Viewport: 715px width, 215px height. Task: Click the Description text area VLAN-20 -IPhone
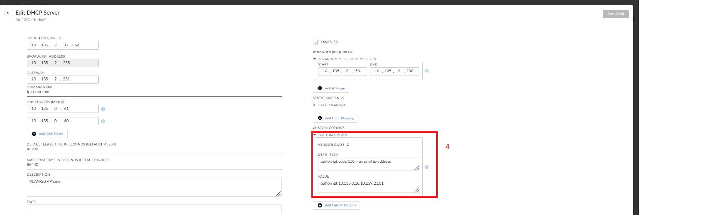pos(154,187)
